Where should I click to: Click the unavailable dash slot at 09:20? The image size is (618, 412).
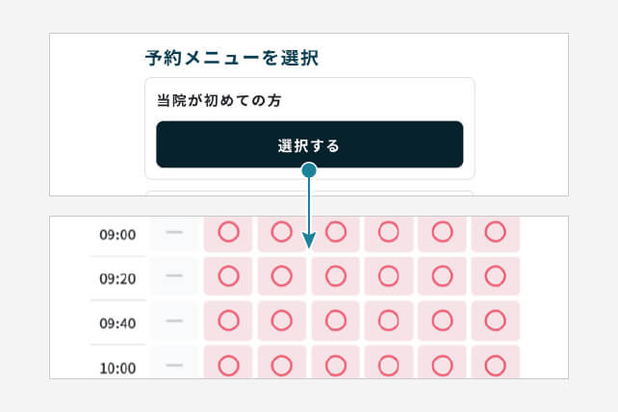click(174, 276)
